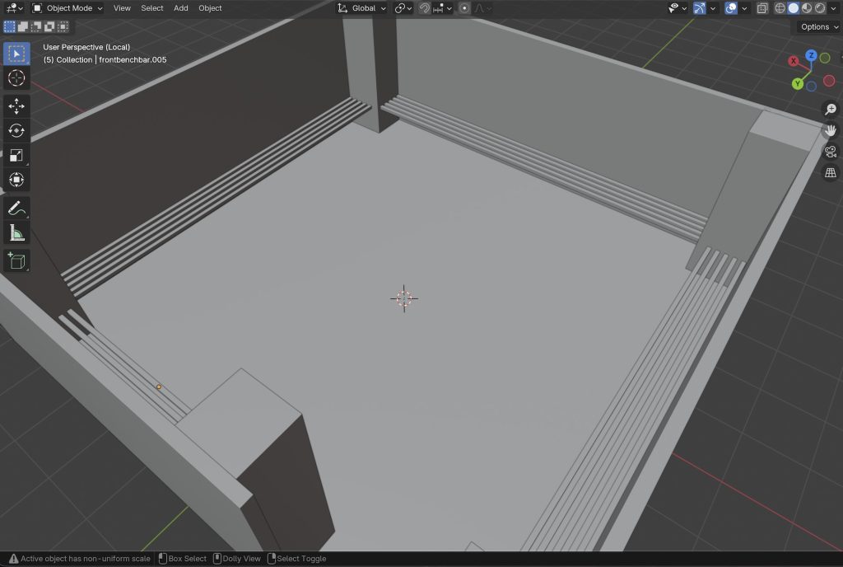843x567 pixels.
Task: Open the Select menu
Action: coord(151,8)
